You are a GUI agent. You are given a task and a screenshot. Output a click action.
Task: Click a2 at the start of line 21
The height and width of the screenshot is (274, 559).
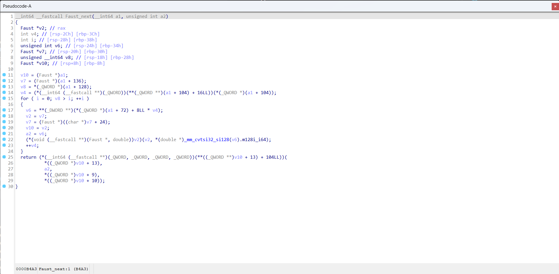[28, 134]
